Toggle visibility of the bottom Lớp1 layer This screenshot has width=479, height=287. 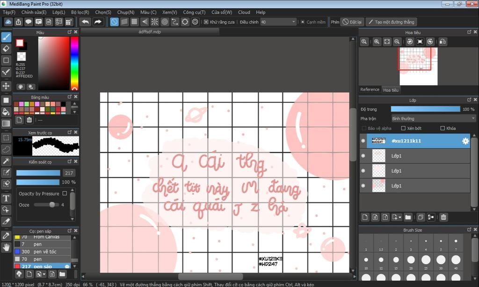tap(363, 186)
